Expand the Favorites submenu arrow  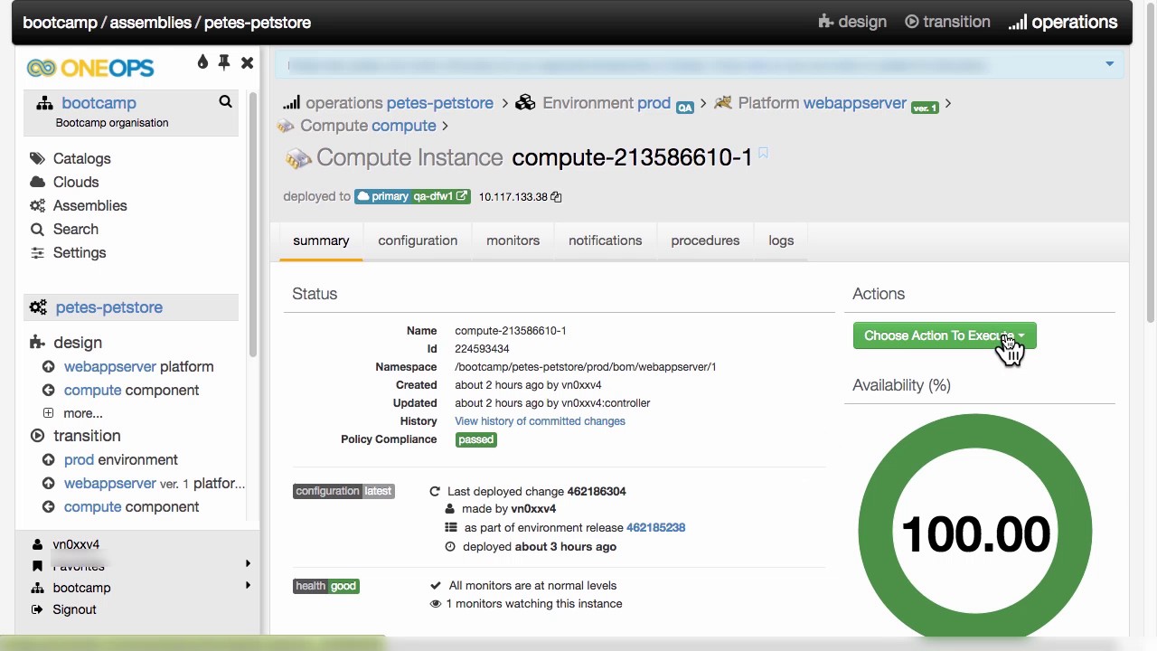coord(248,564)
